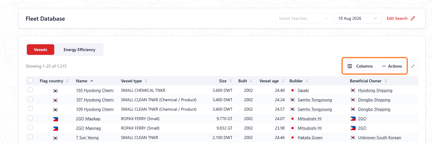The width and height of the screenshot is (432, 144).
Task: Open vessel 7 Sun Yeong
Action: [87, 138]
